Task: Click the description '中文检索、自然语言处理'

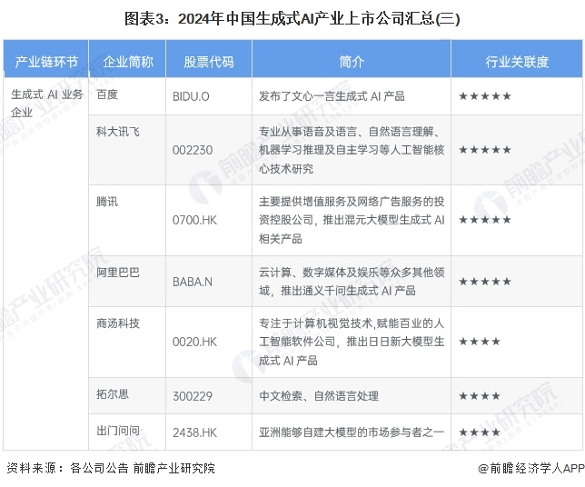Action: tap(319, 395)
